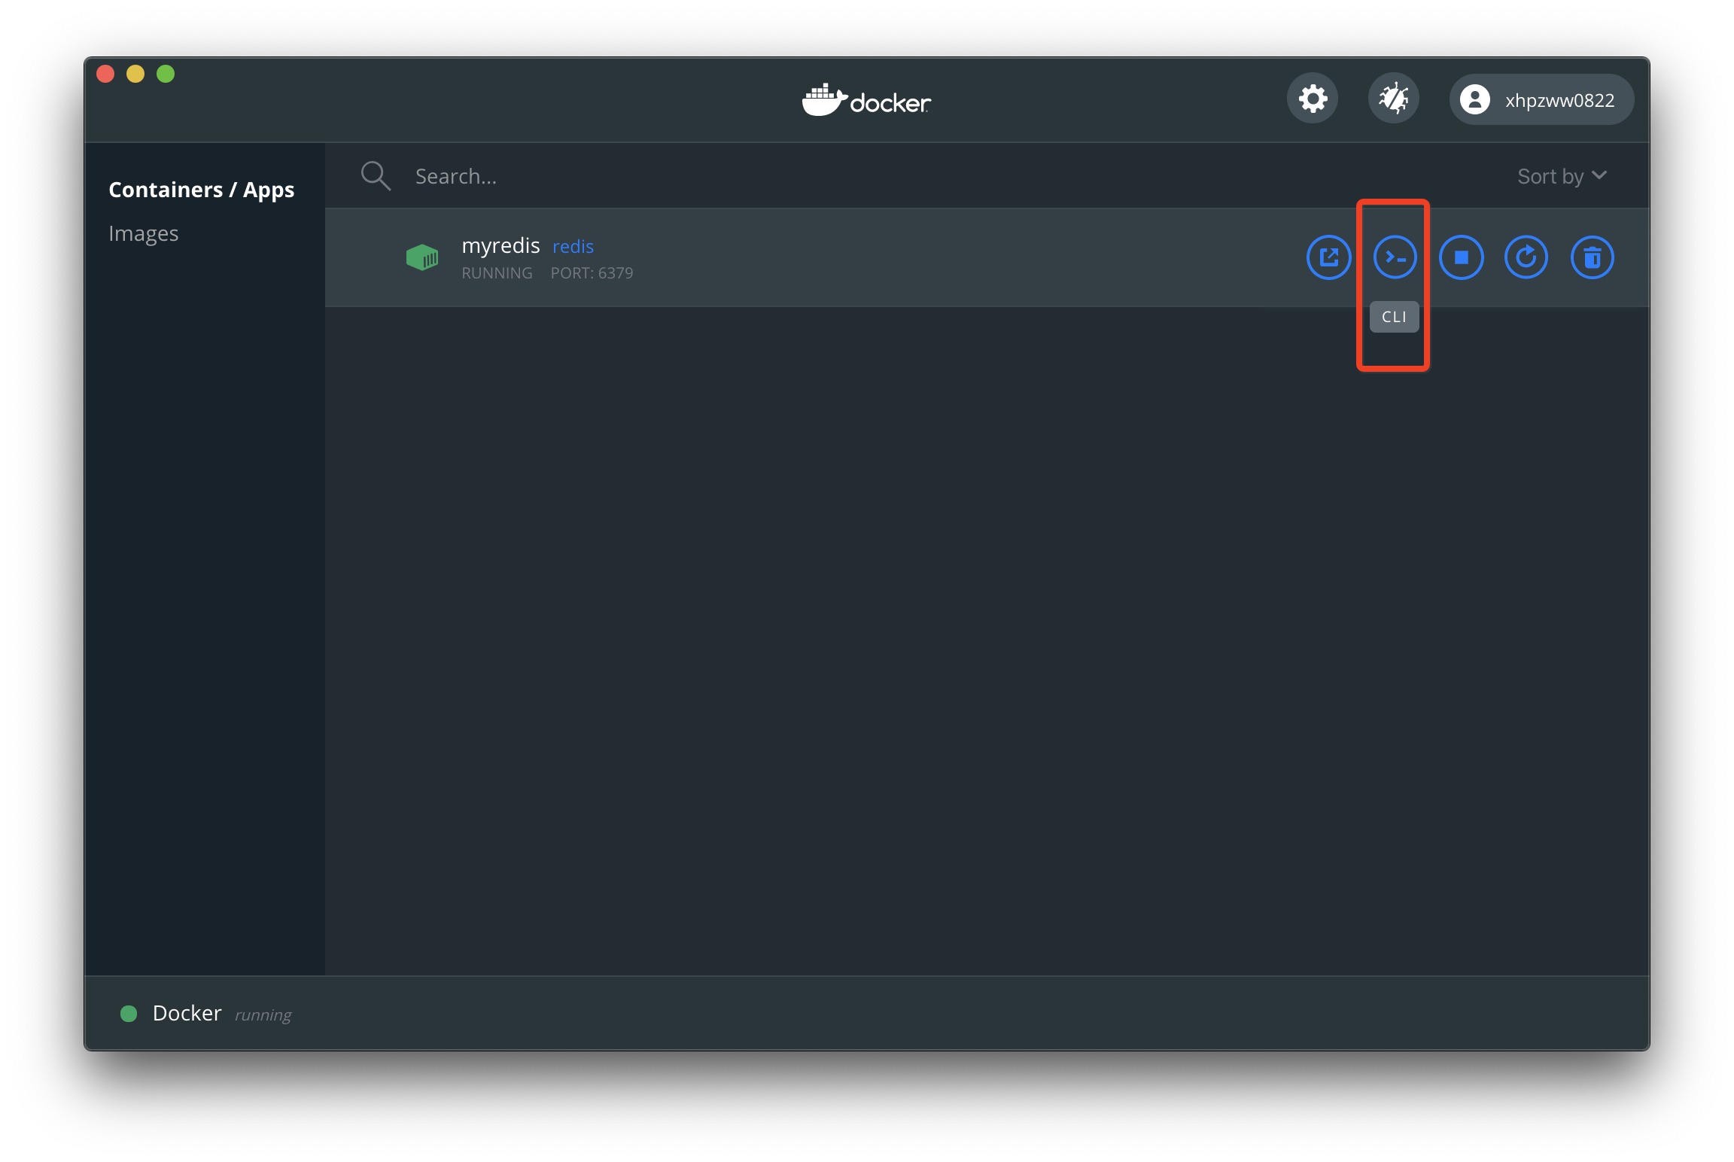Delete the myredis container
Image resolution: width=1734 pixels, height=1162 pixels.
[x=1593, y=257]
